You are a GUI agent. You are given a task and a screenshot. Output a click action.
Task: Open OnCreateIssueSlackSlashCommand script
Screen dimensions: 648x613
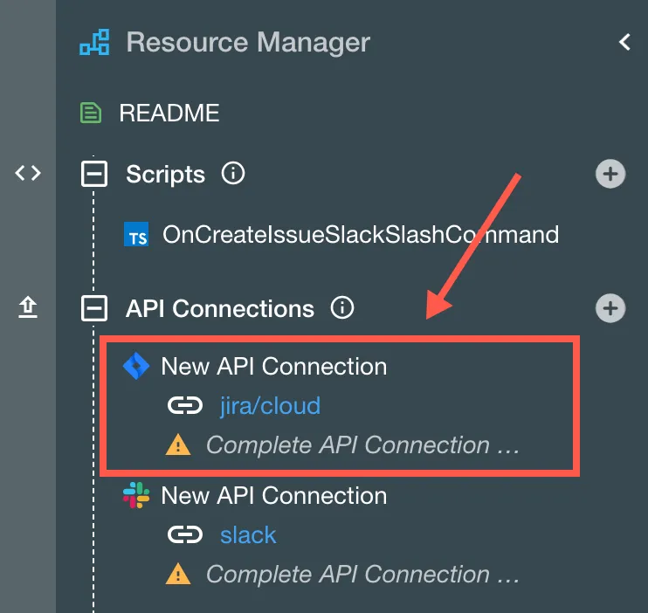coord(361,234)
